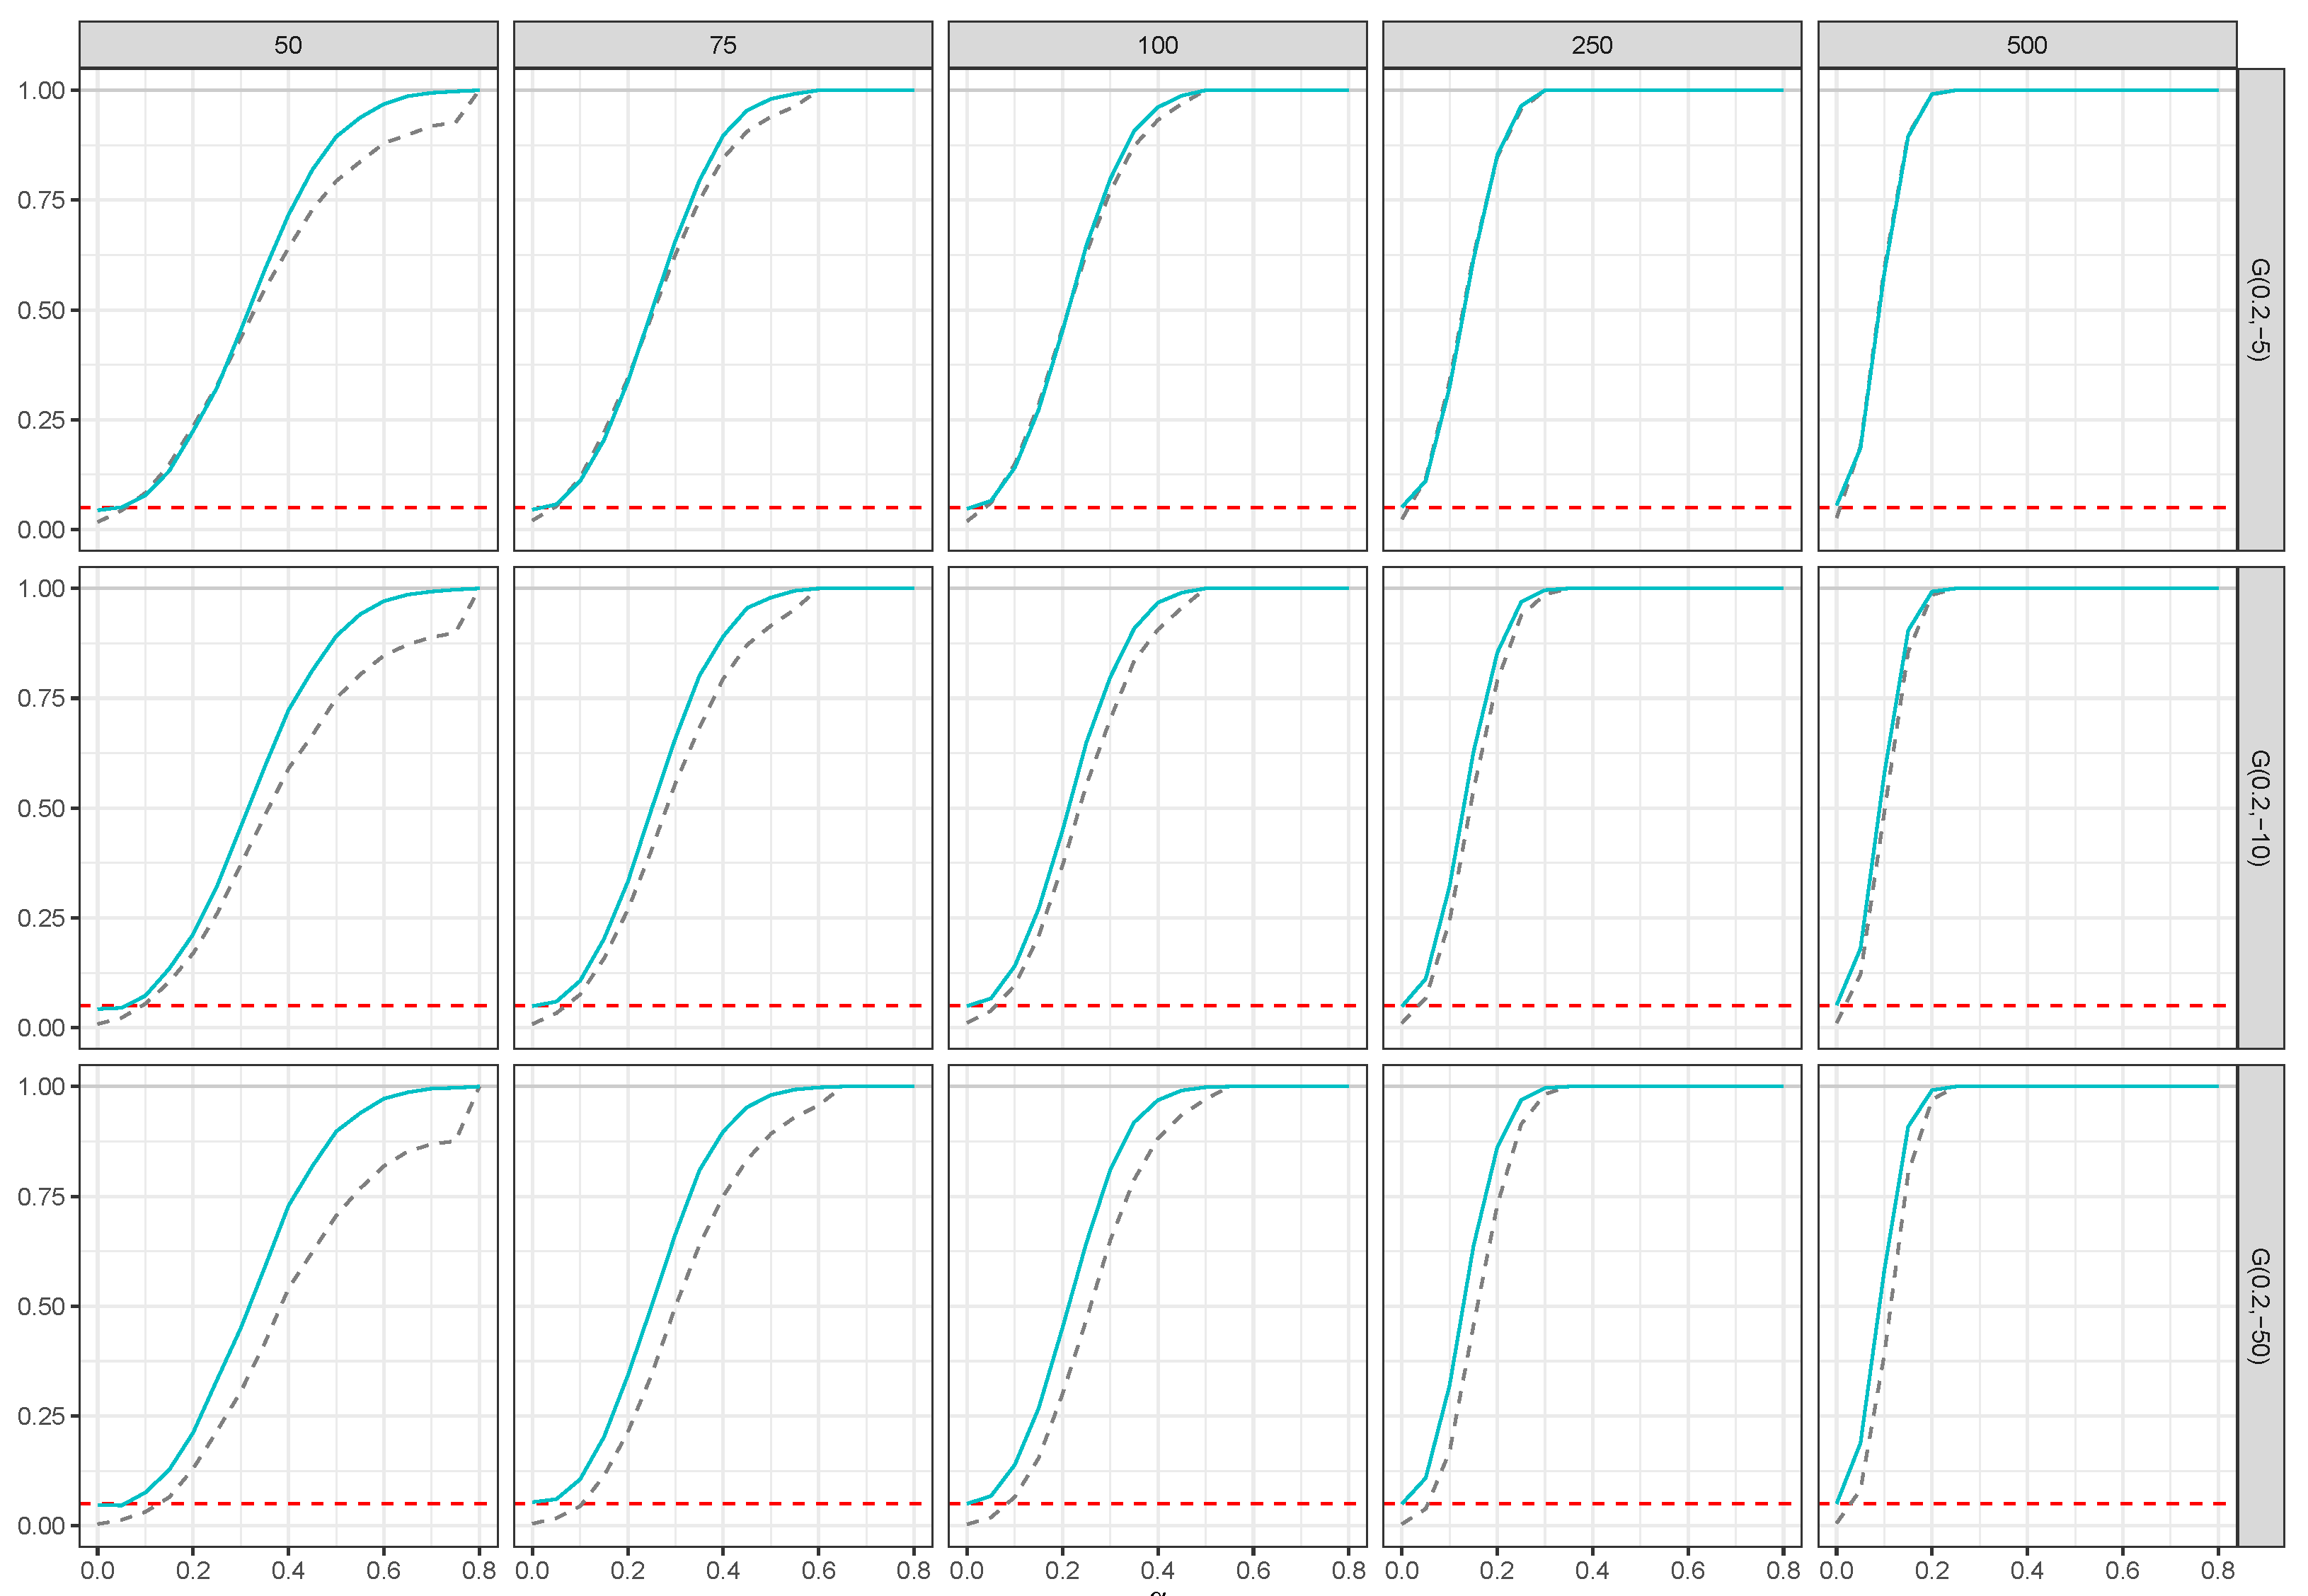Click the '250' column facet header
The width and height of the screenshot is (2308, 1596).
tap(1592, 45)
